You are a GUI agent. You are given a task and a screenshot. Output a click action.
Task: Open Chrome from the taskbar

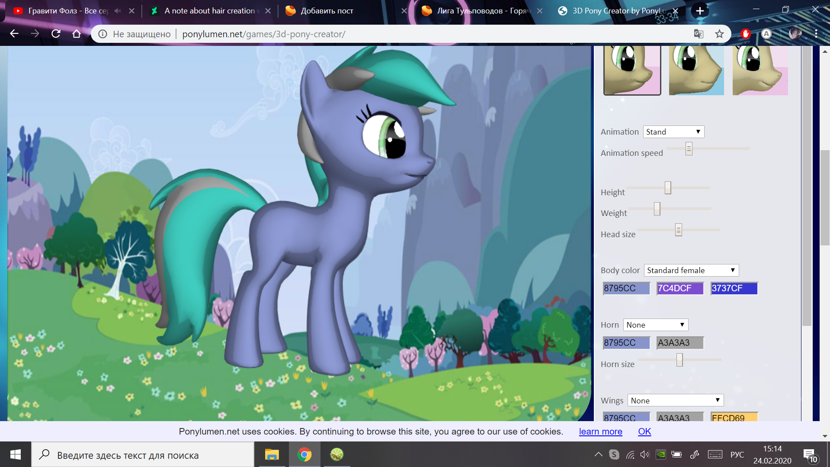pyautogui.click(x=304, y=454)
